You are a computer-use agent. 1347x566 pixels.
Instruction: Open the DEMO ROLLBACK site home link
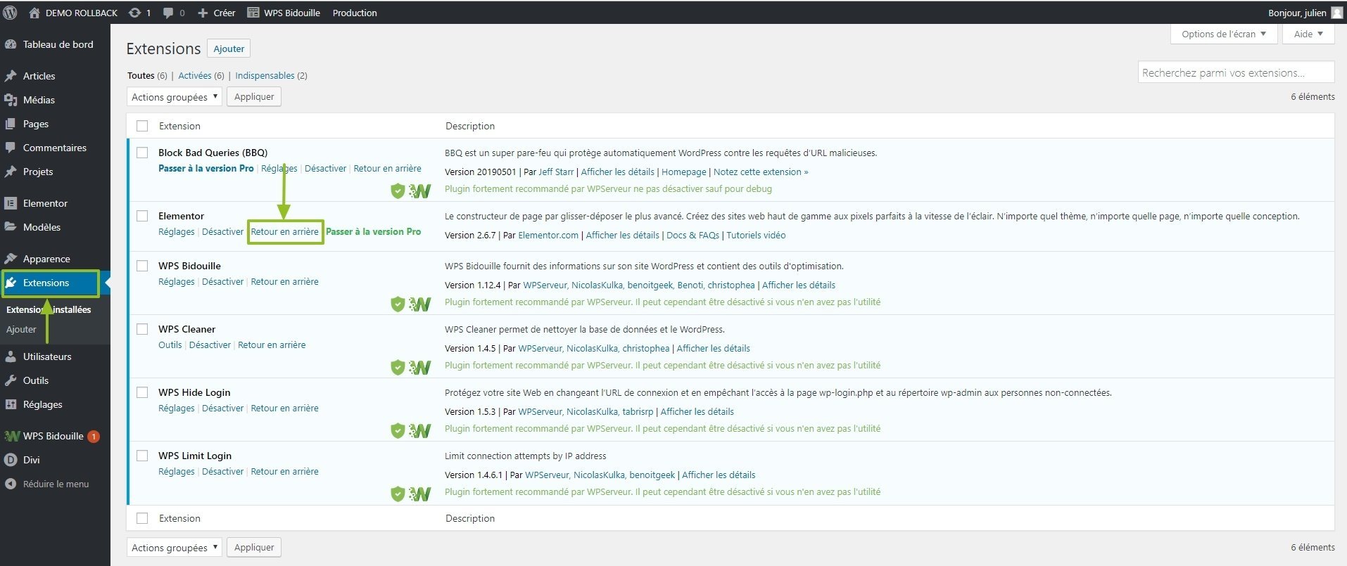point(73,13)
